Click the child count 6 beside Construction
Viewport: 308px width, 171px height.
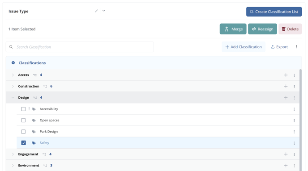51,86
